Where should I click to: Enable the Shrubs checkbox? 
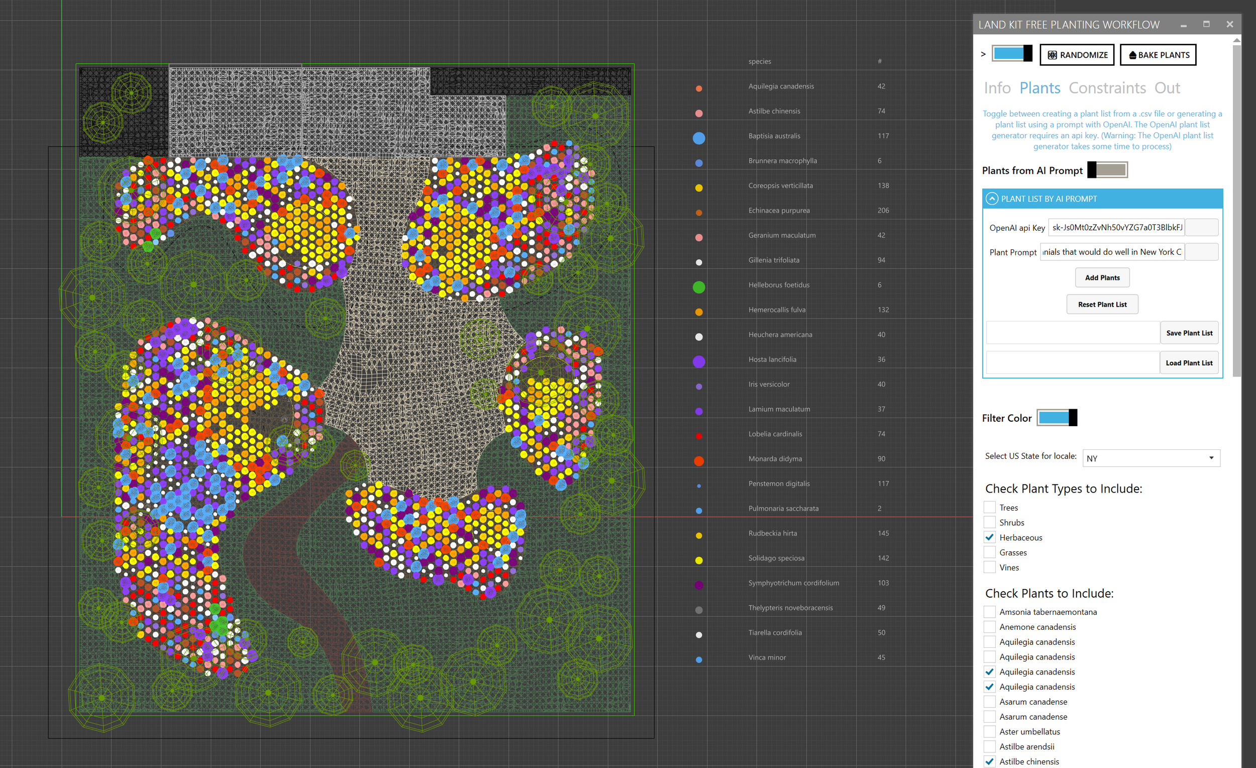[990, 522]
